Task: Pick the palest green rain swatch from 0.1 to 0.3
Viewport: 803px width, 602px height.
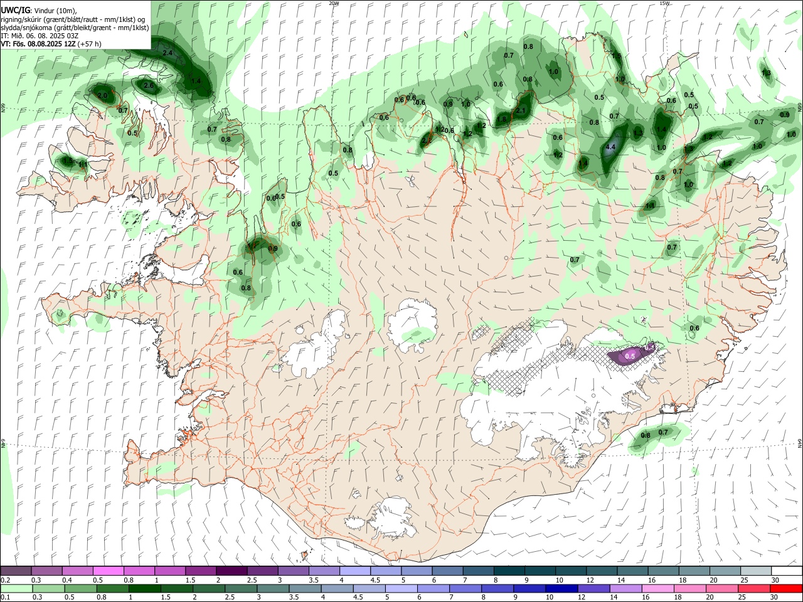Action: [x=16, y=588]
